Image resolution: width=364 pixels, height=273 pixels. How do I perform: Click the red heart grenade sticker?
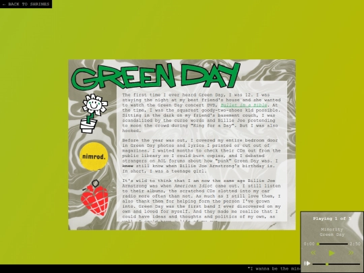[95, 198]
